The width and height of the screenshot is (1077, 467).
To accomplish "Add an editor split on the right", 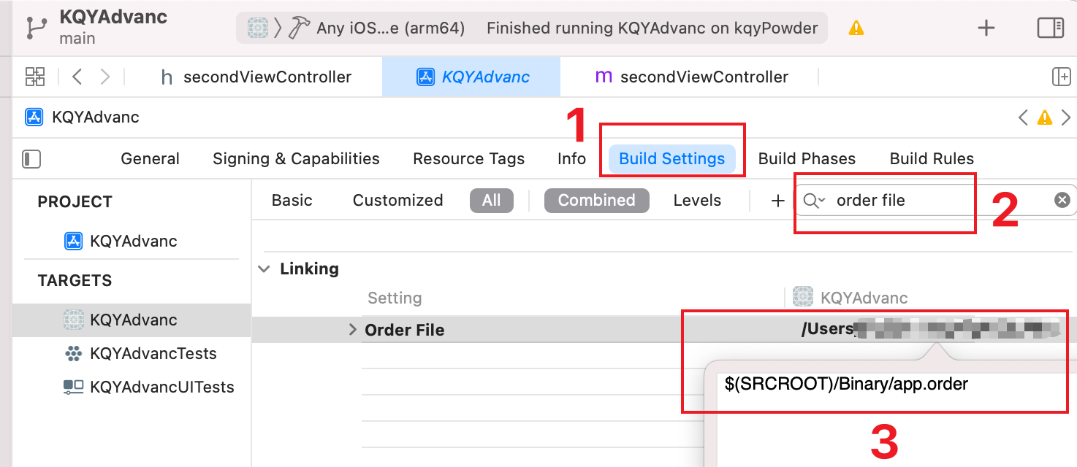I will click(1060, 77).
